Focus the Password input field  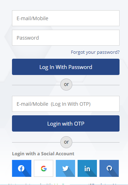[66, 37]
